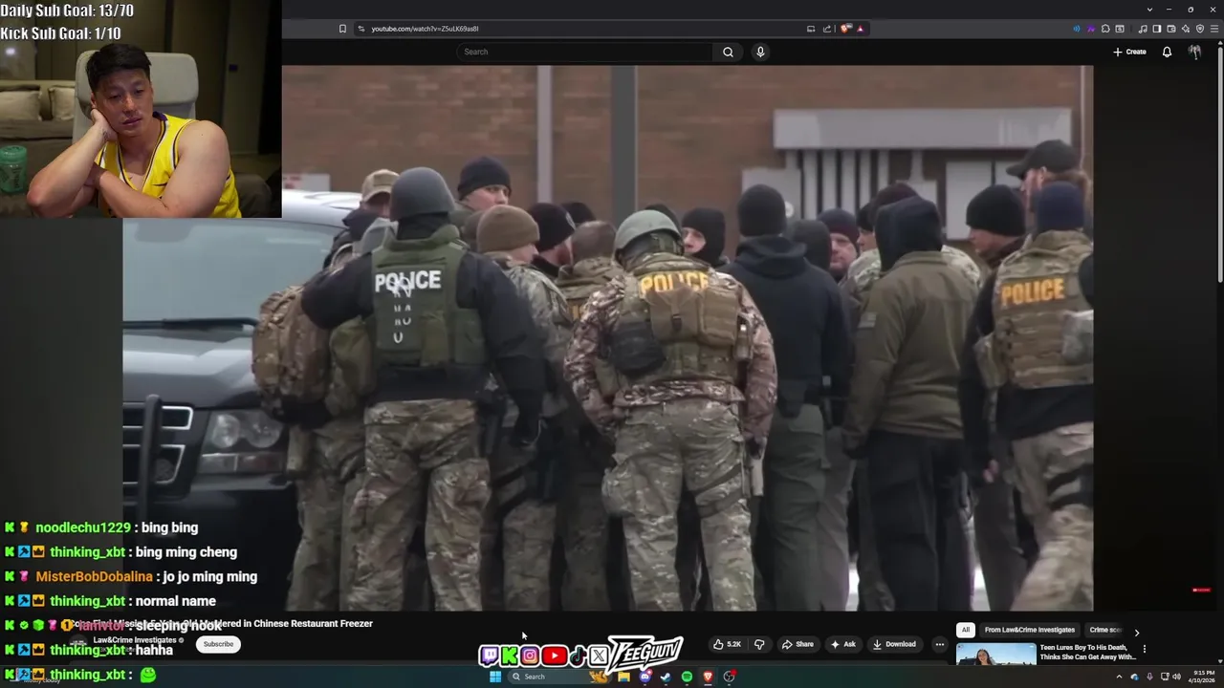This screenshot has height=688, width=1224.
Task: Toggle the browser sidebar panel icon
Action: point(1157,29)
